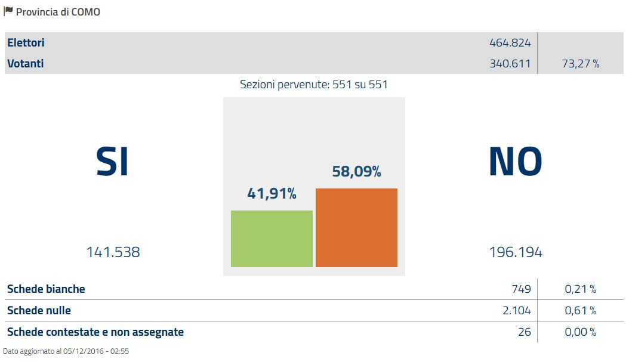Click Schede contestate e non assegnate label
Image resolution: width=629 pixels, height=362 pixels.
coord(95,332)
